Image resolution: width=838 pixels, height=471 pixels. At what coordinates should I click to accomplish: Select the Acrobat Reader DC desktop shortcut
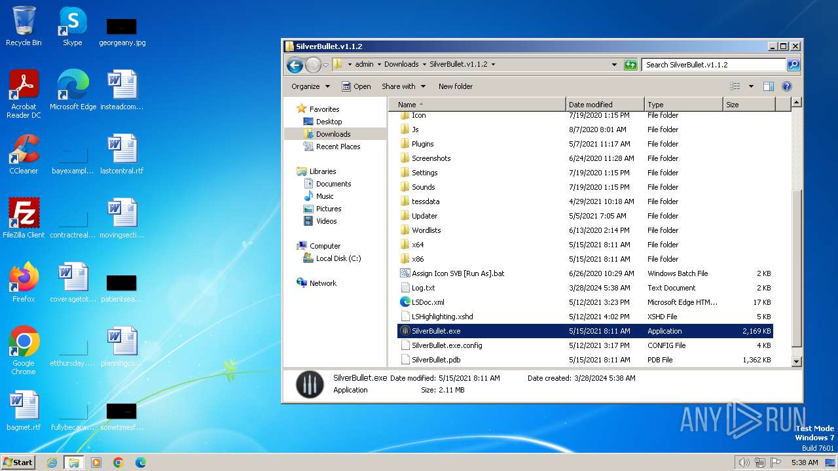click(24, 94)
